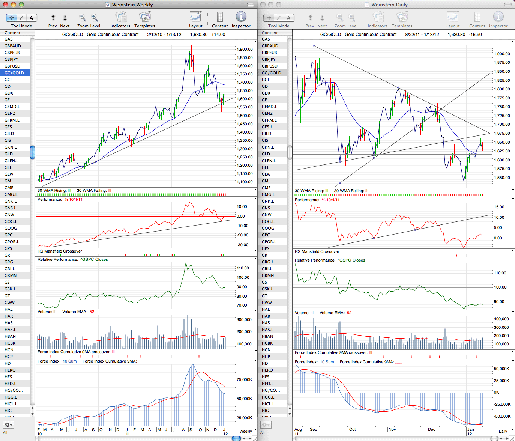
Task: Select GDX in Weekly symbol list
Action: (x=15, y=93)
